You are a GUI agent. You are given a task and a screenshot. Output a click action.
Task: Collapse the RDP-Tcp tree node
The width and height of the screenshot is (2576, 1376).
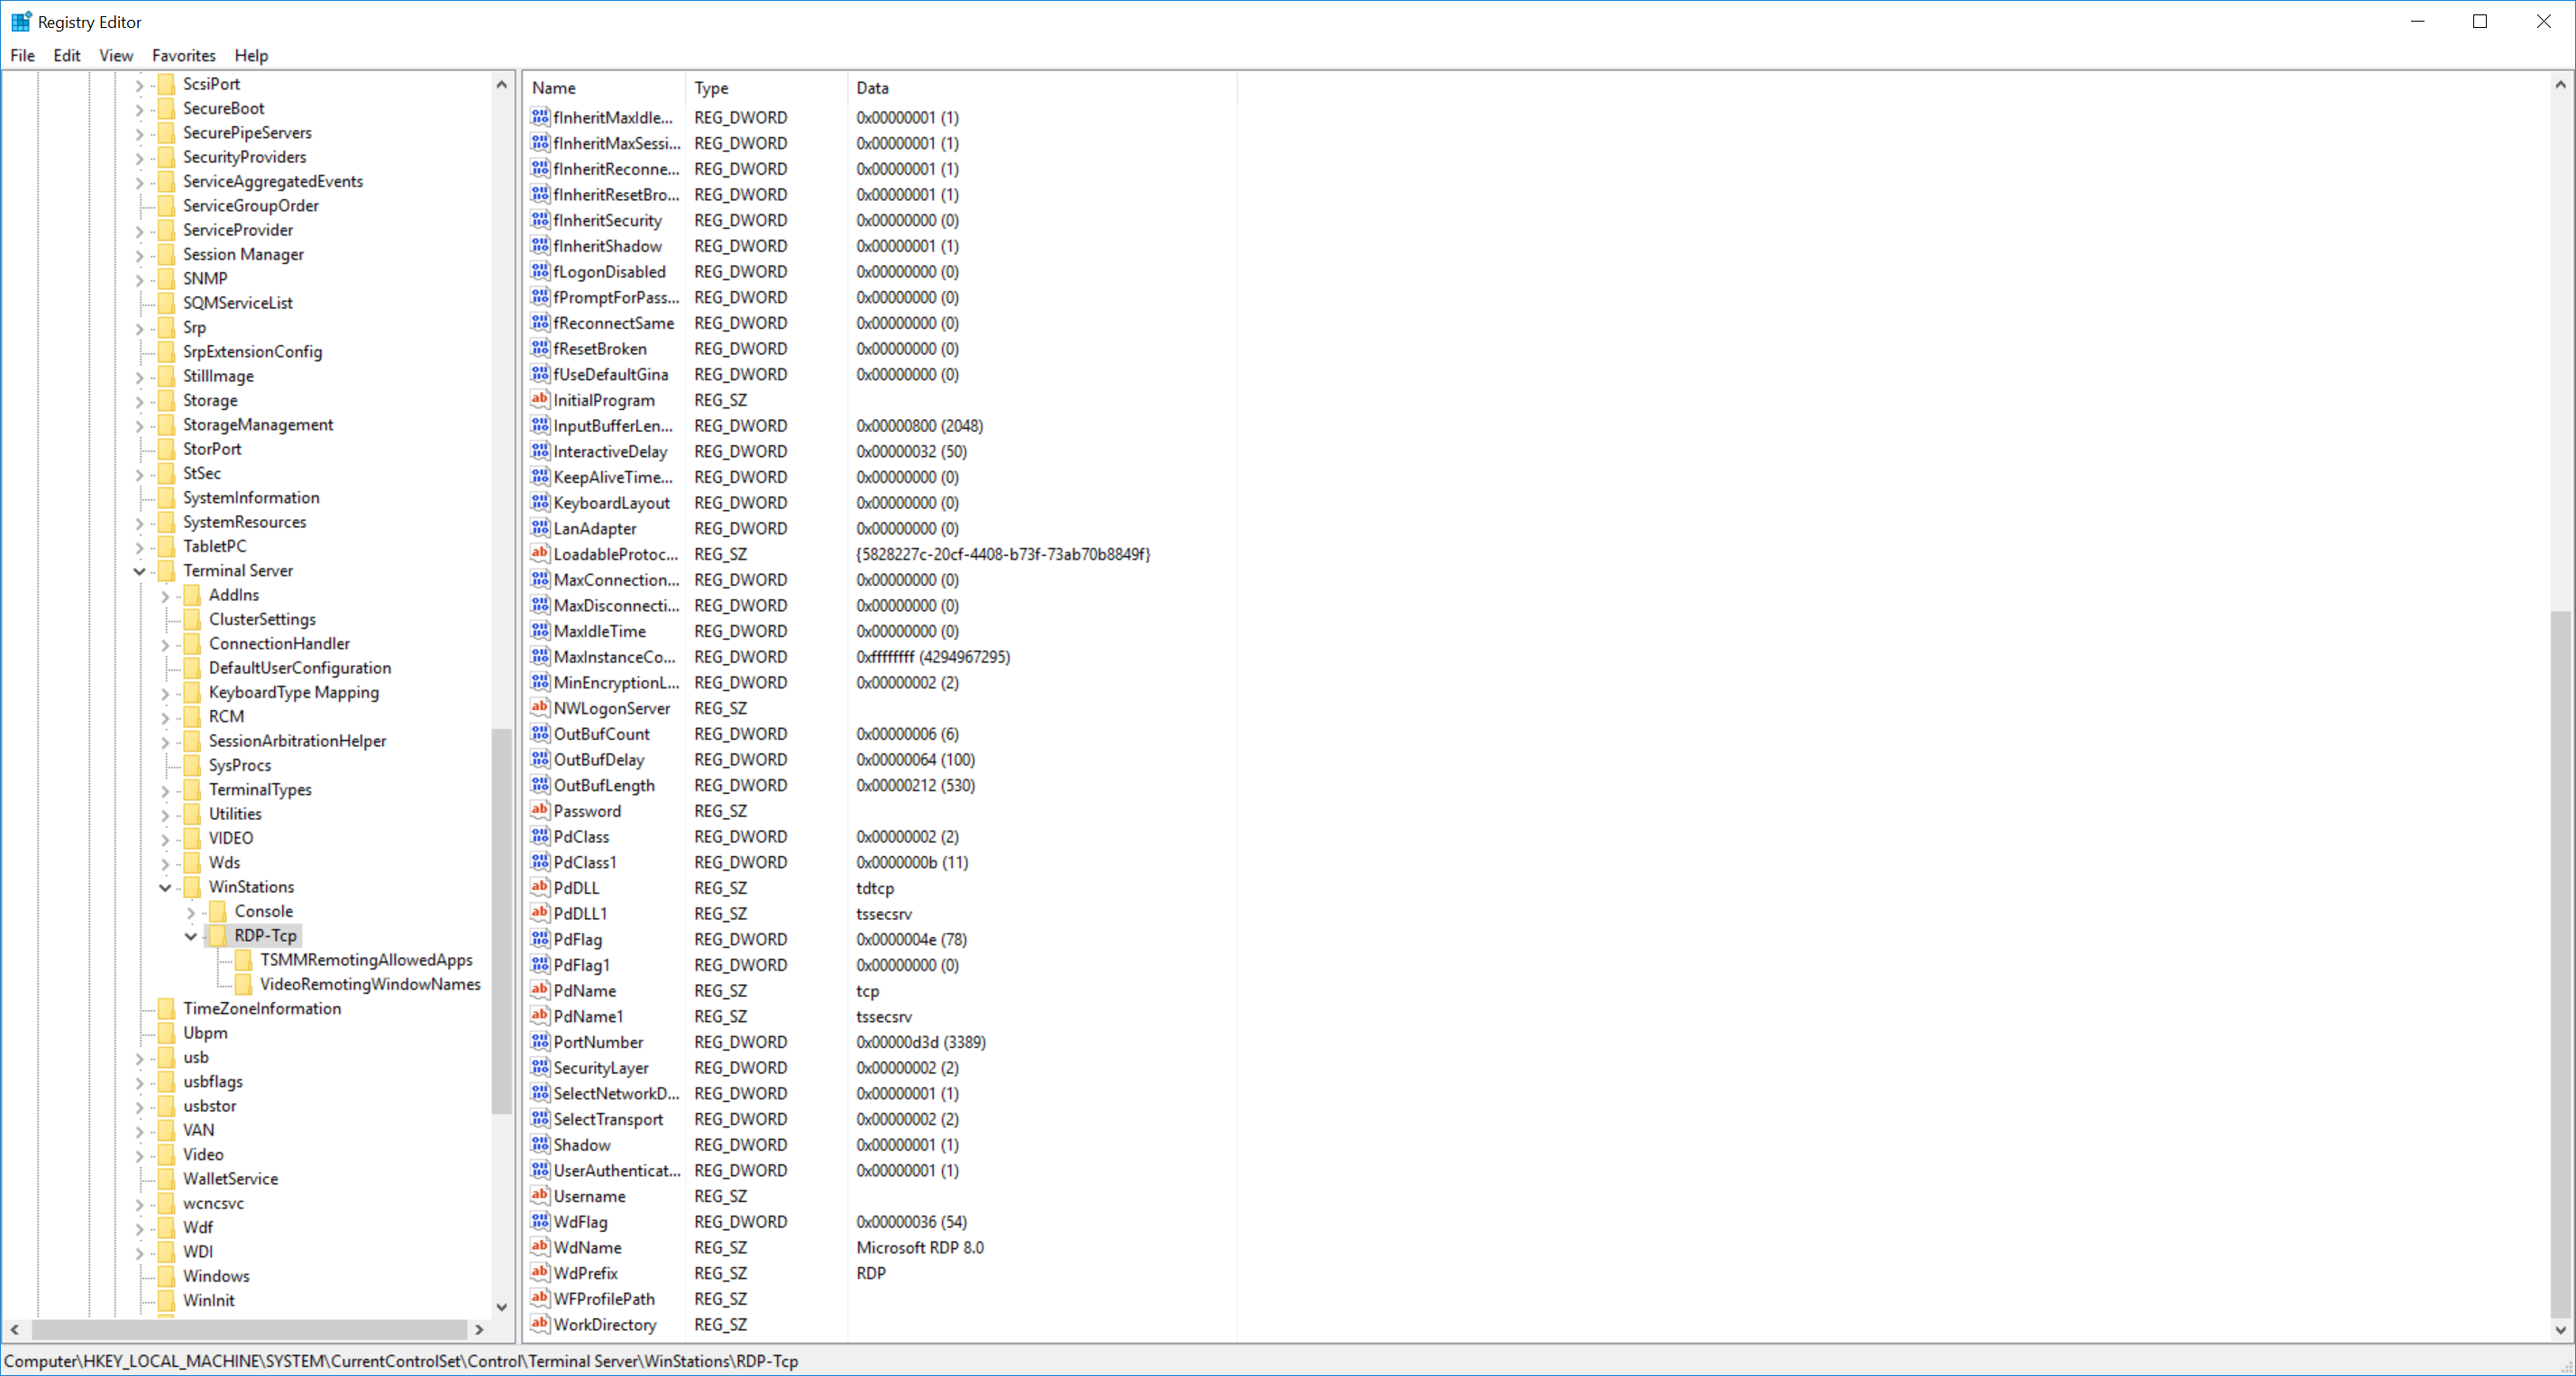click(191, 936)
